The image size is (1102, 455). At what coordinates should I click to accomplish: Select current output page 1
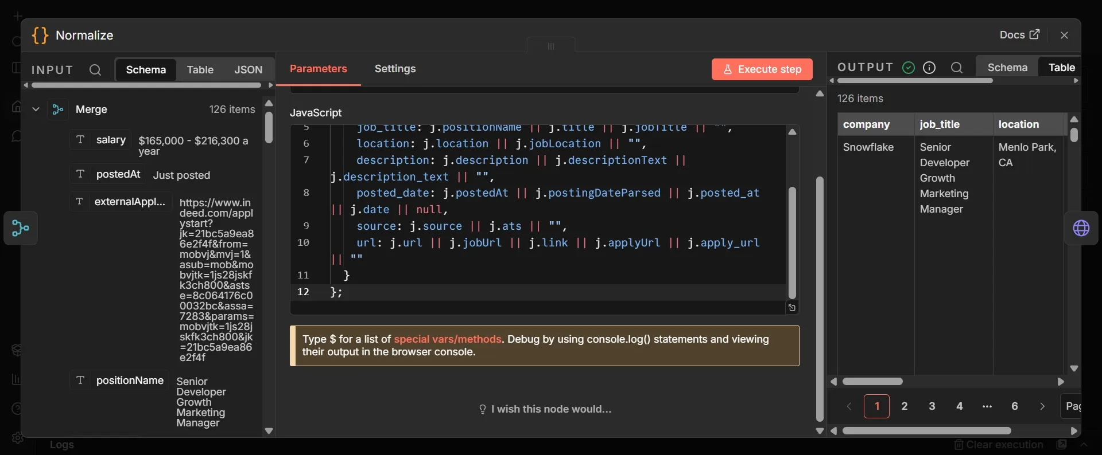pyautogui.click(x=877, y=406)
